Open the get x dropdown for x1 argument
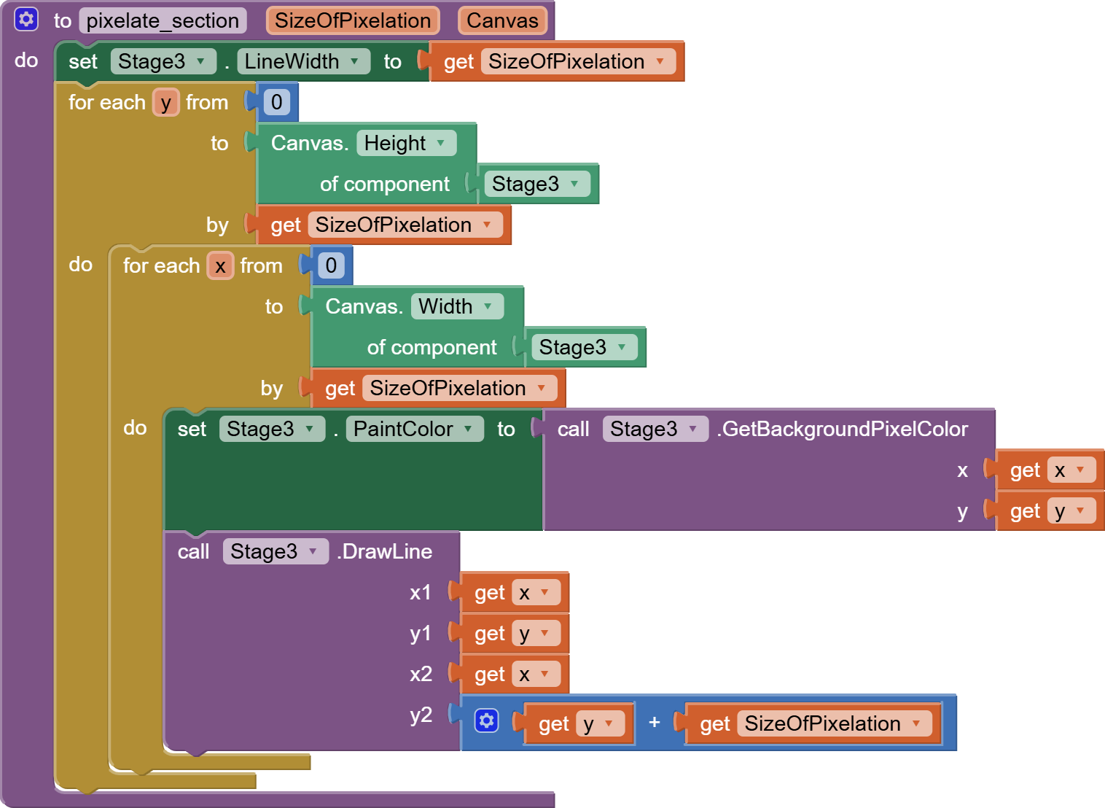 click(x=544, y=592)
